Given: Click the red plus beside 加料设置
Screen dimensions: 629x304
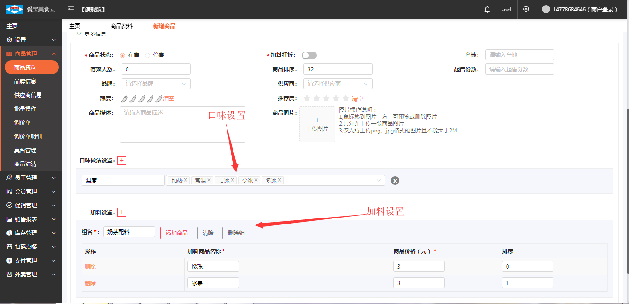Looking at the screenshot, I should coord(122,212).
